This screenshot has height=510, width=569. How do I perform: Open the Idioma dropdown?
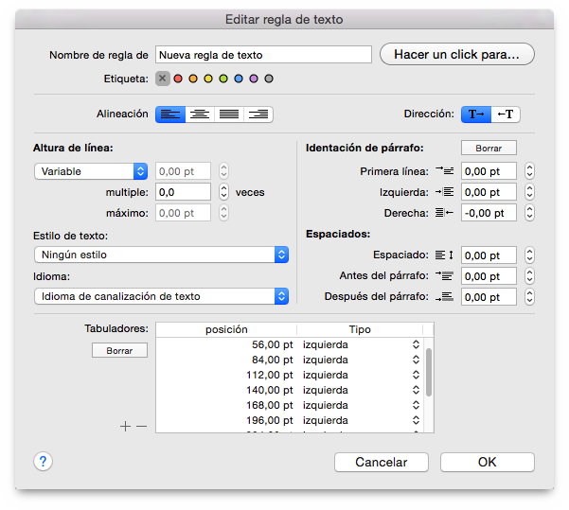[x=162, y=296]
